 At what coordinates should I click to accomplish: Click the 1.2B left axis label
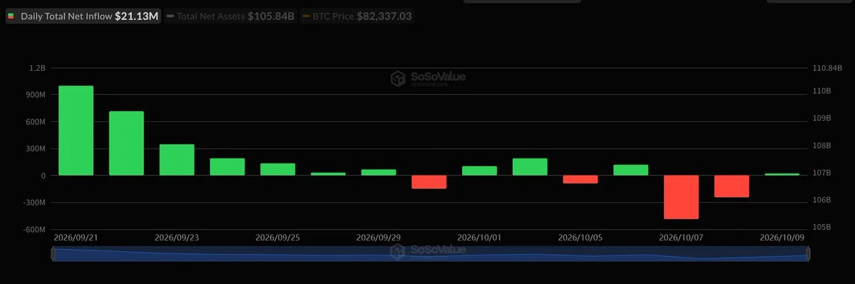[x=37, y=69]
